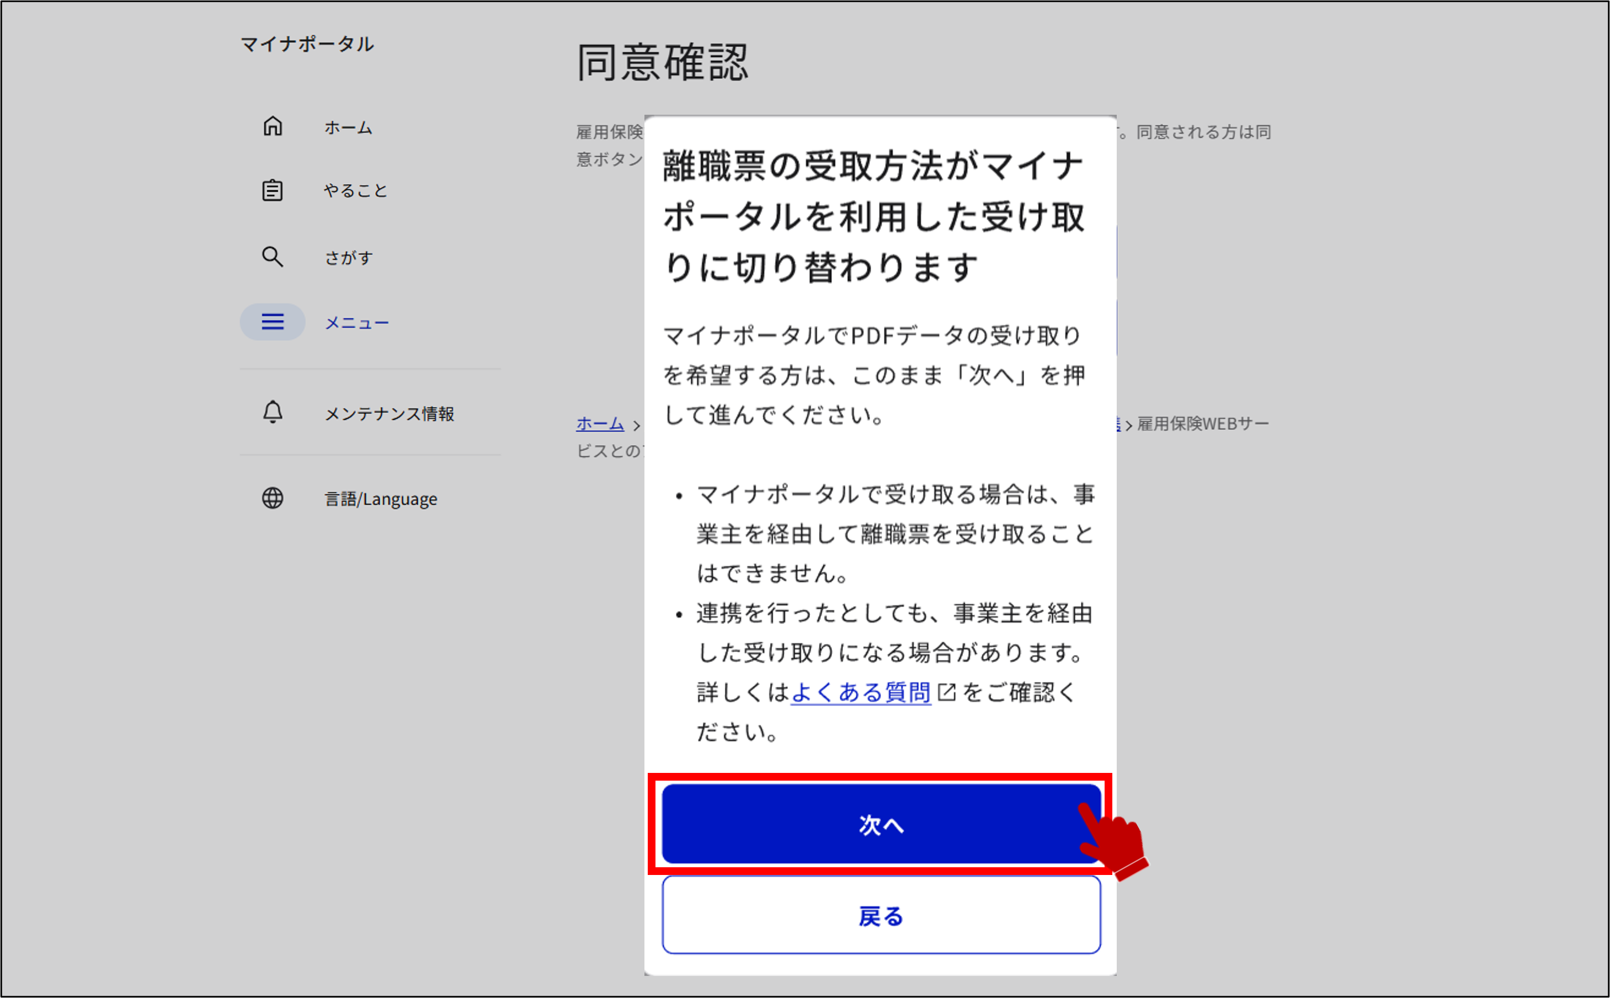Click the 同意確認 page heading
Image resolution: width=1610 pixels, height=998 pixels.
click(x=663, y=63)
